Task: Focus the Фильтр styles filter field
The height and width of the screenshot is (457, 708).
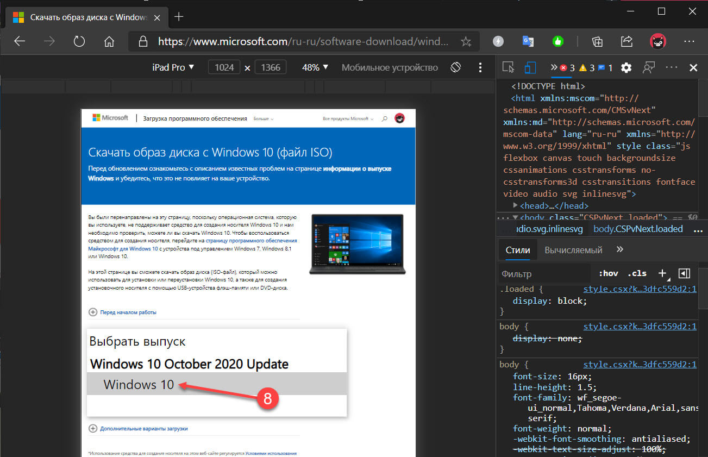Action: click(544, 274)
